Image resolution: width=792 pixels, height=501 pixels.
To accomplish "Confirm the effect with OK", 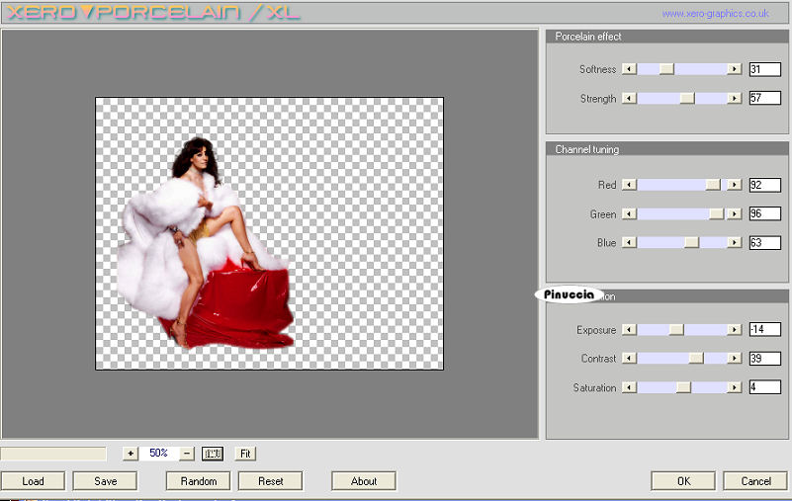I will coord(683,481).
